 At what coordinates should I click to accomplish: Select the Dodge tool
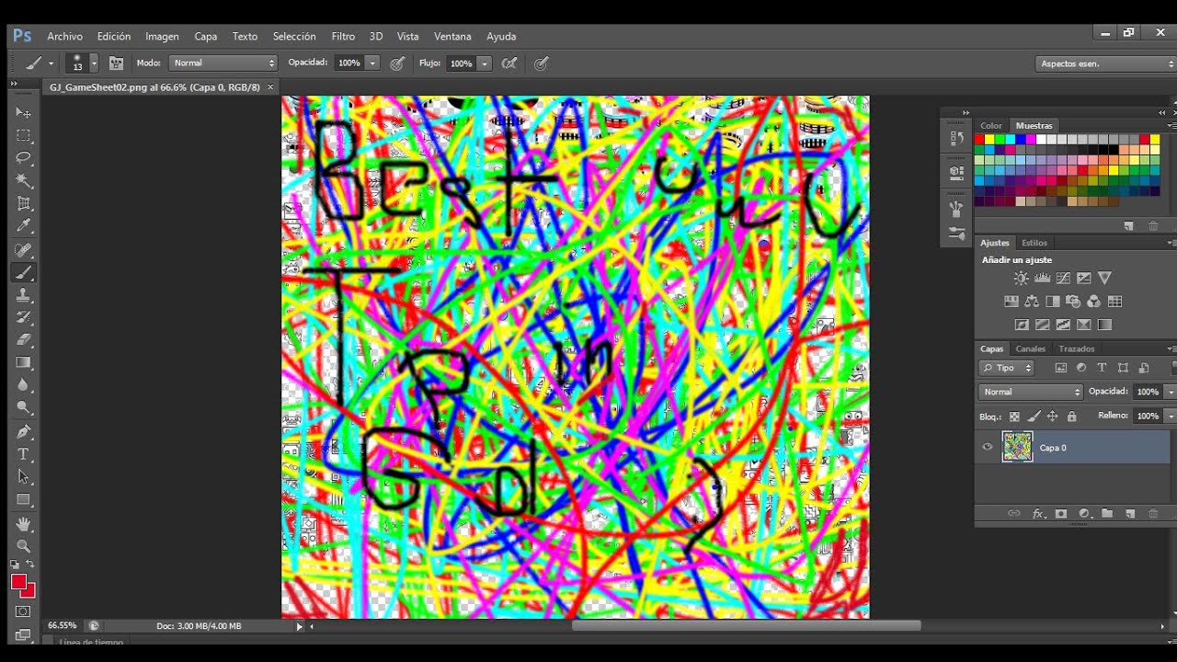(24, 408)
